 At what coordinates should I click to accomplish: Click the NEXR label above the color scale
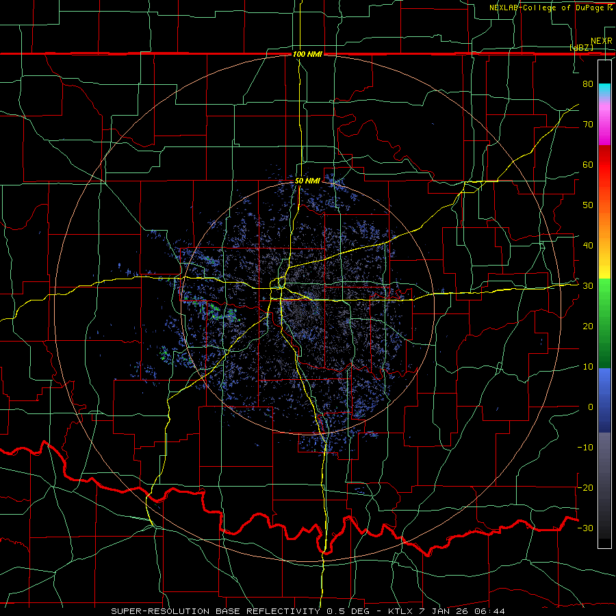click(602, 41)
